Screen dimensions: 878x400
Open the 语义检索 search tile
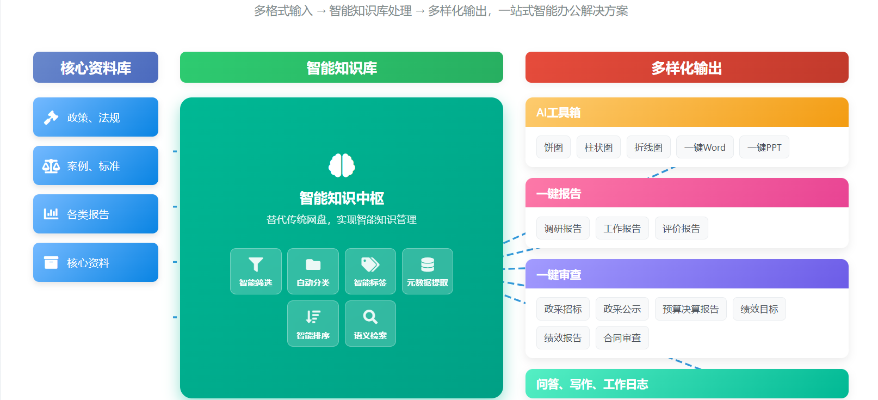point(370,323)
